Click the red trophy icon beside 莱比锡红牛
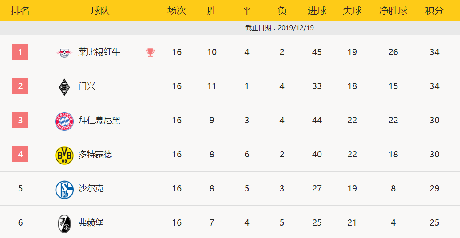This screenshot has width=460, height=238. tap(150, 52)
